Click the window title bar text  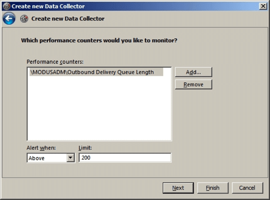(x=48, y=6)
